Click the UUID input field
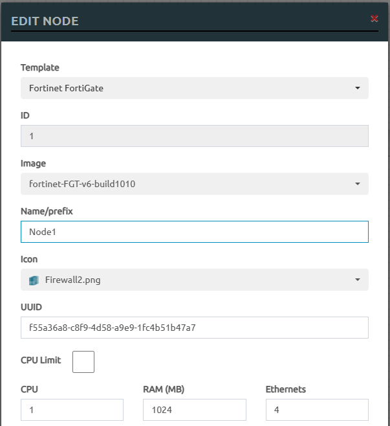 [x=195, y=328]
